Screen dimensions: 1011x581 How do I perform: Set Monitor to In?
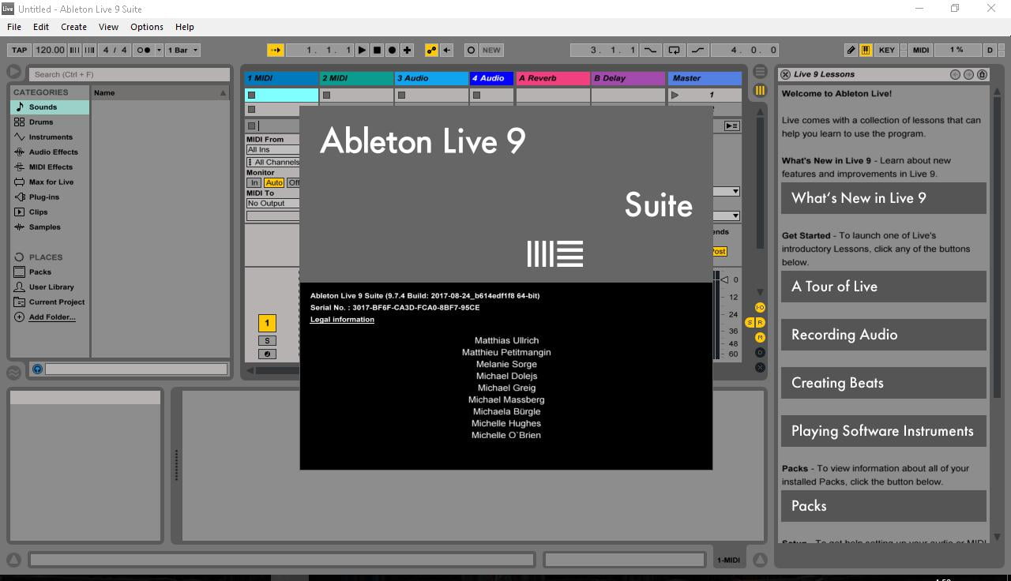pyautogui.click(x=254, y=182)
